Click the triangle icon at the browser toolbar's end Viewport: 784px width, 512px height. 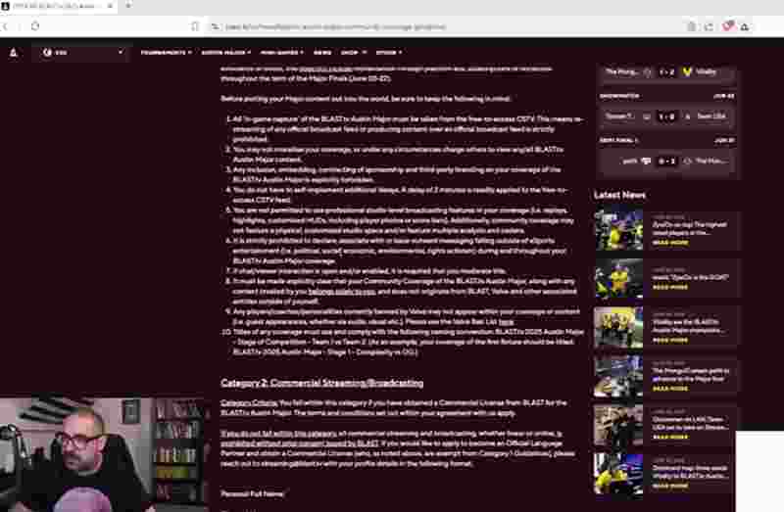(745, 27)
